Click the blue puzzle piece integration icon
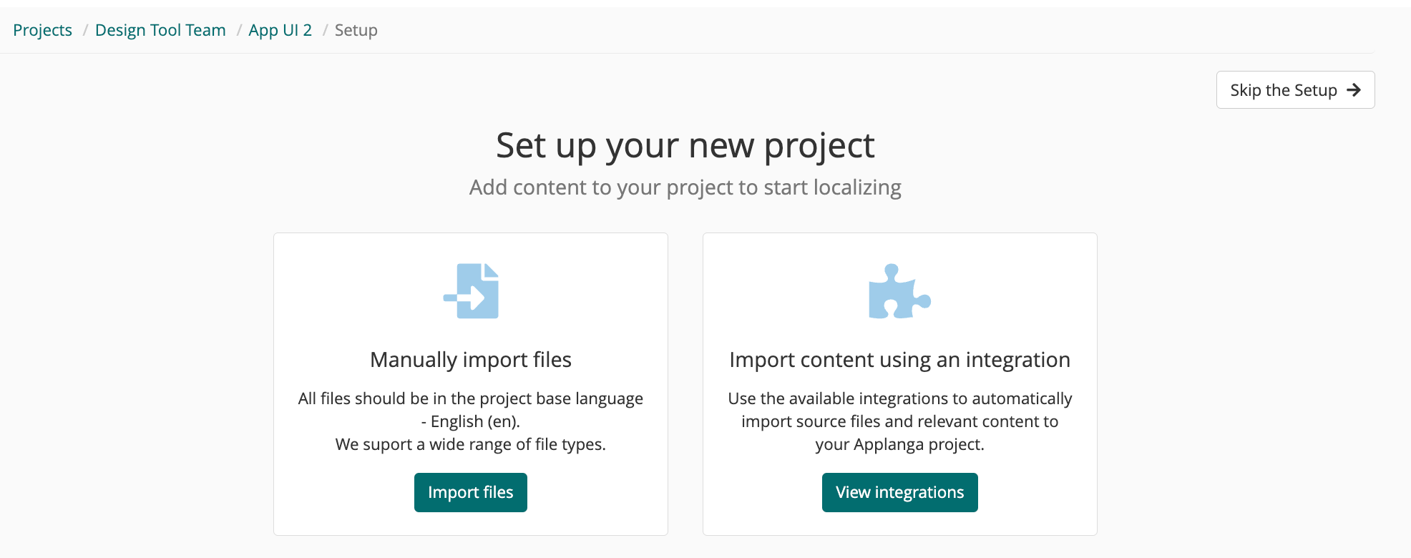The width and height of the screenshot is (1411, 558). 899,291
